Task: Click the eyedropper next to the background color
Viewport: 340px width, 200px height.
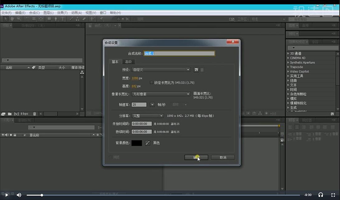Action: (x=148, y=143)
